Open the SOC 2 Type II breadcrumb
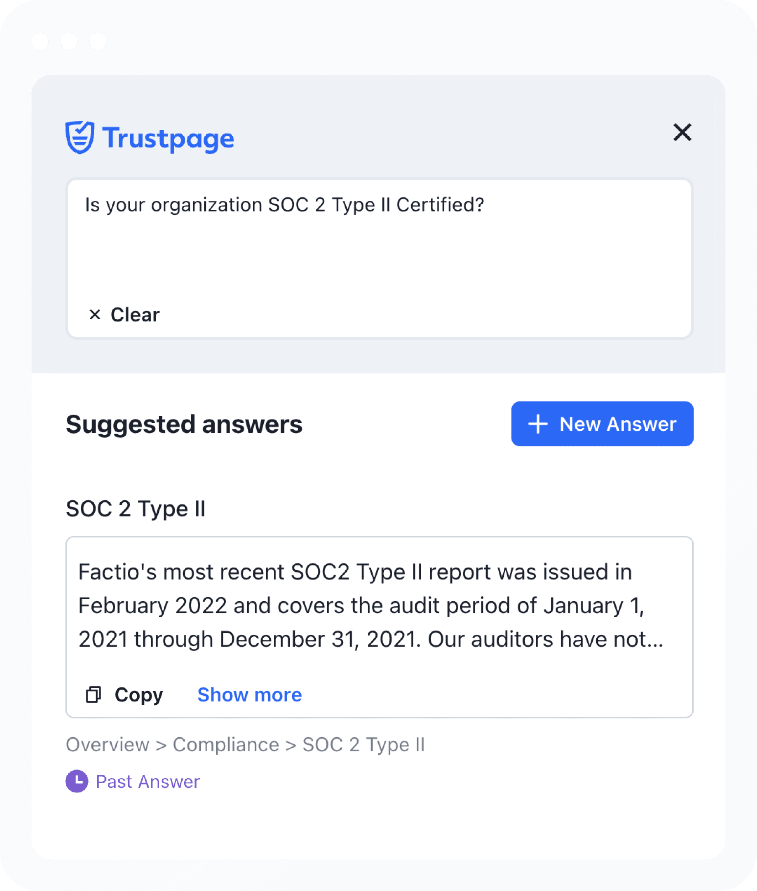This screenshot has width=757, height=891. pyautogui.click(x=363, y=745)
